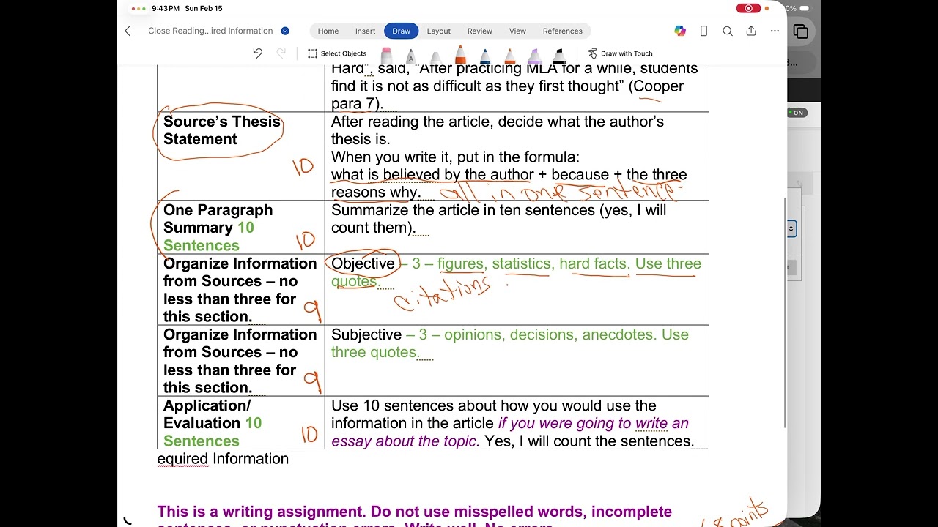
Task: Choose the Select Objects tool
Action: [337, 53]
